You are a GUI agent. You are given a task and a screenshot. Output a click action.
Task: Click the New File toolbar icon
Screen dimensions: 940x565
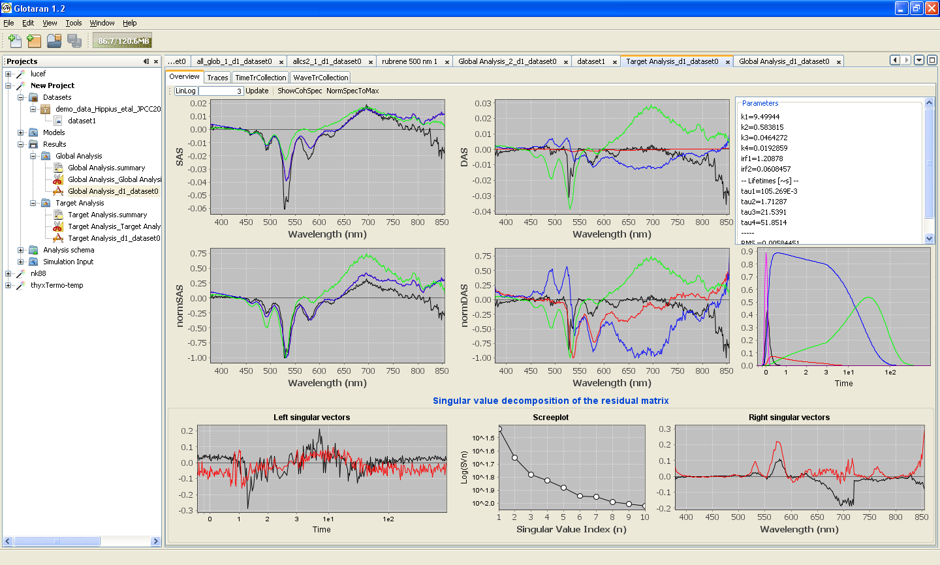(14, 41)
